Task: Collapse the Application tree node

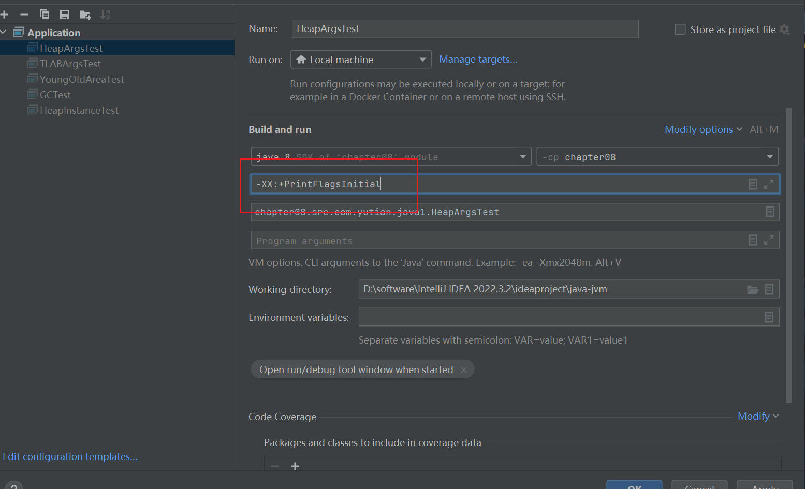Action: point(4,32)
